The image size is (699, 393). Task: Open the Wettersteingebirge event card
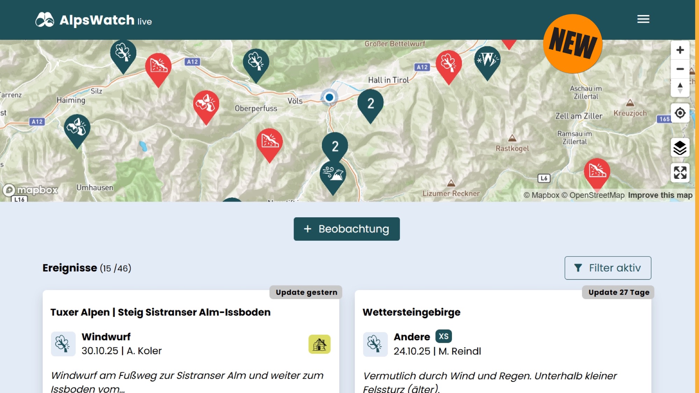pos(411,312)
